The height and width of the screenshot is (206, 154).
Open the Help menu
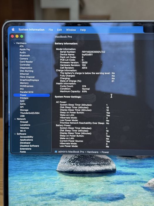(83, 30)
